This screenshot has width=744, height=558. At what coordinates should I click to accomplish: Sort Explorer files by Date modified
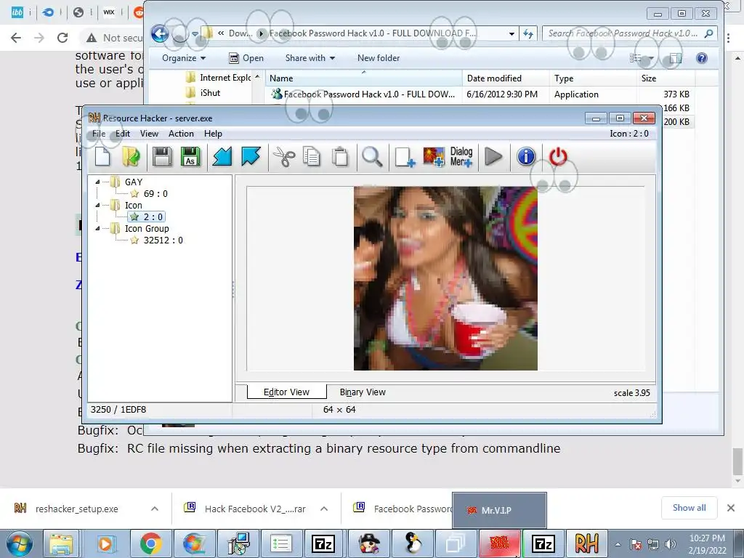click(506, 78)
